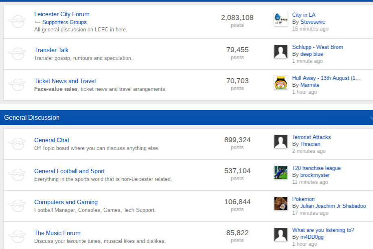The image size is (373, 249).
Task: Open Ticket News and Travel forum
Action: 65,81
